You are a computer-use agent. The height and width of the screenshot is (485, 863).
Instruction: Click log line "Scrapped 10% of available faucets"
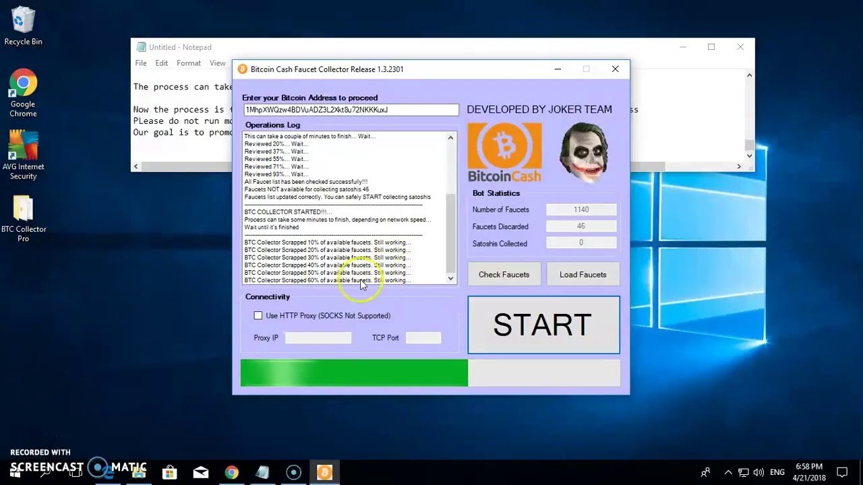(x=327, y=243)
